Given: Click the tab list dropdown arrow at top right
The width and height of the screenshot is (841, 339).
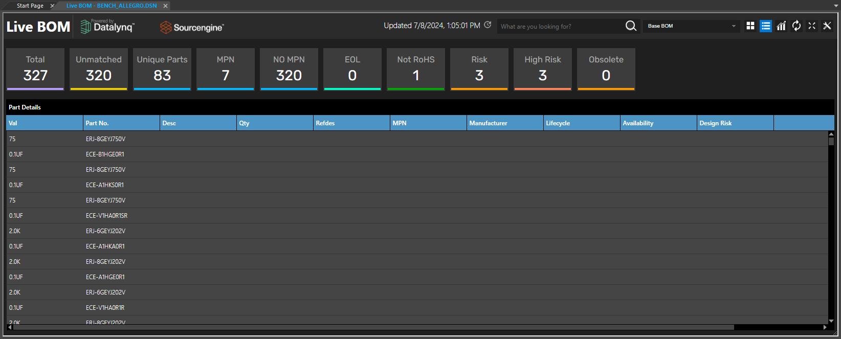Looking at the screenshot, I should pos(836,6).
